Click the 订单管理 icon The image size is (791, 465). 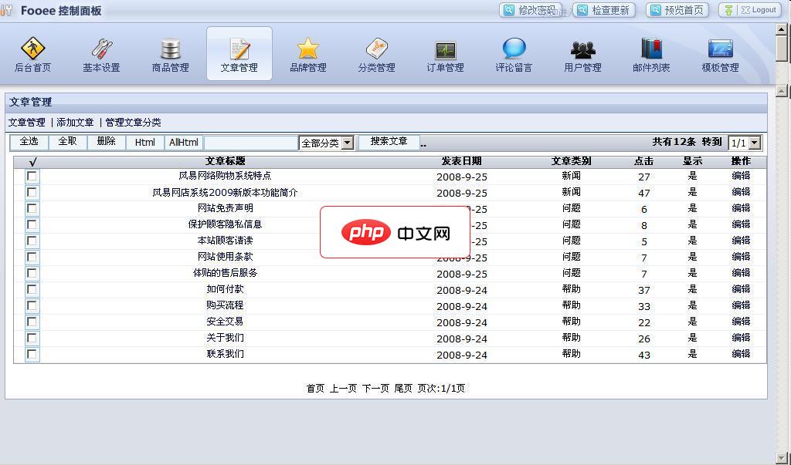tap(444, 52)
